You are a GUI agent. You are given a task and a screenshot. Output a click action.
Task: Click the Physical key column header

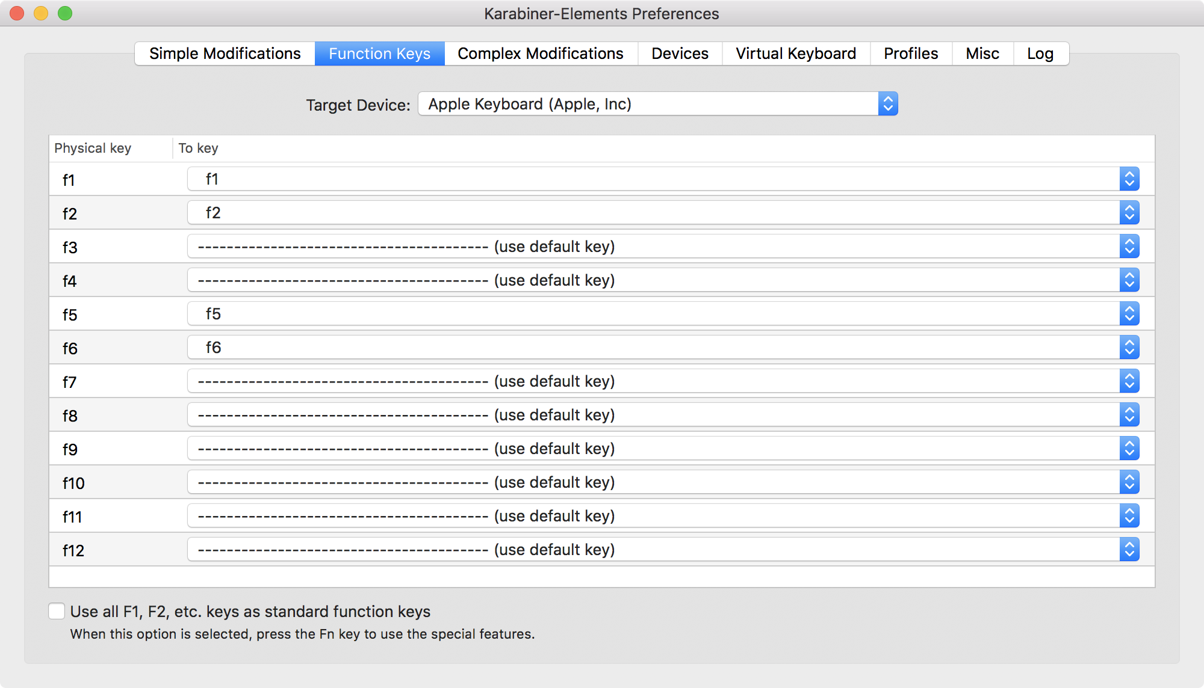(x=93, y=149)
